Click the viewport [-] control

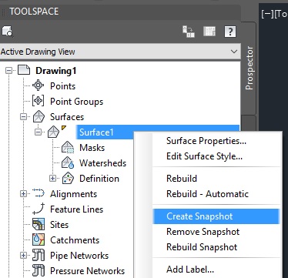coord(267,14)
